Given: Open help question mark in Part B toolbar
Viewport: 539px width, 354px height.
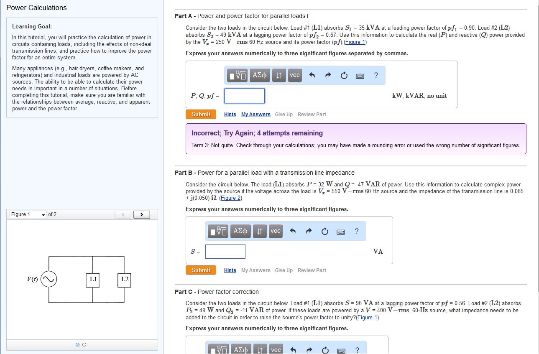Looking at the screenshot, I should (357, 231).
